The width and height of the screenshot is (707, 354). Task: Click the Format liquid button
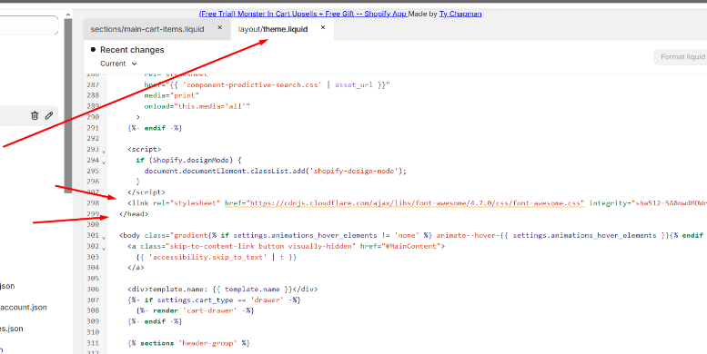(x=682, y=56)
